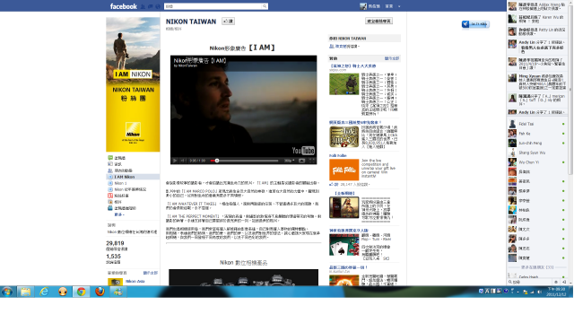574x323 pixels.
Task: Open chat options gear icon
Action: point(556,282)
